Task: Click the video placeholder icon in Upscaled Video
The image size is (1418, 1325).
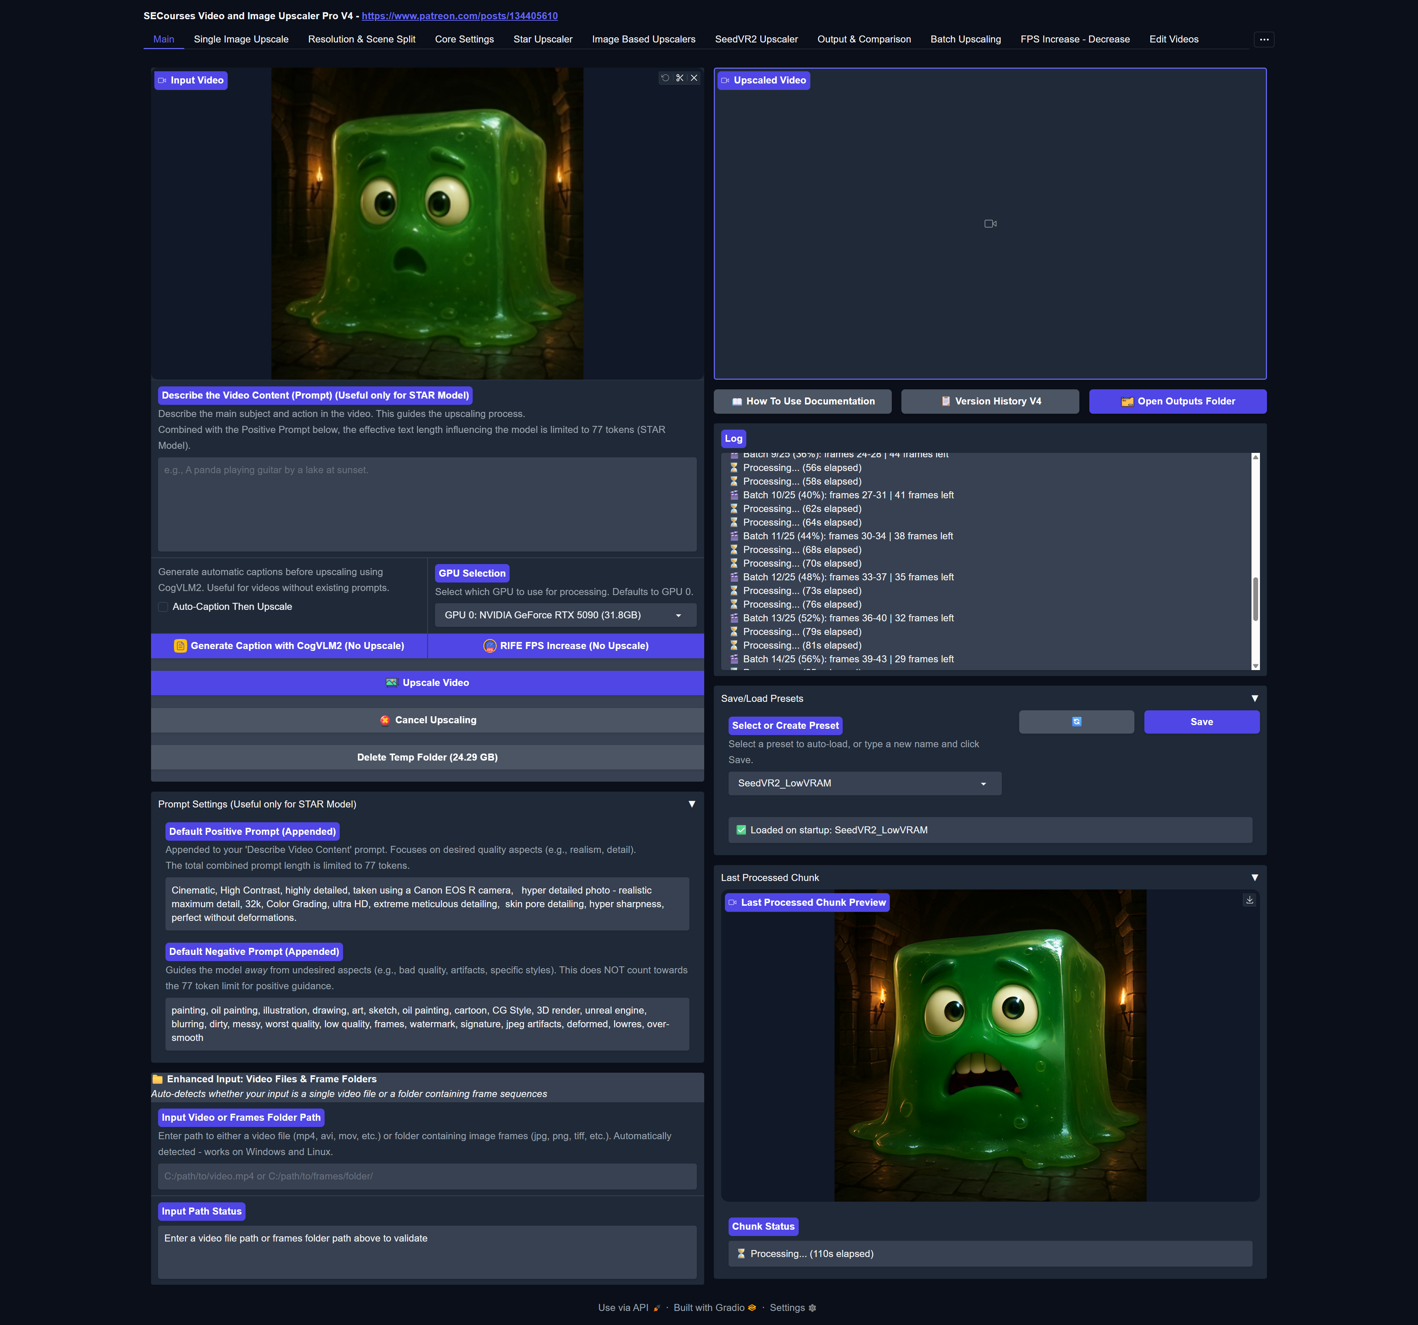Action: (990, 223)
